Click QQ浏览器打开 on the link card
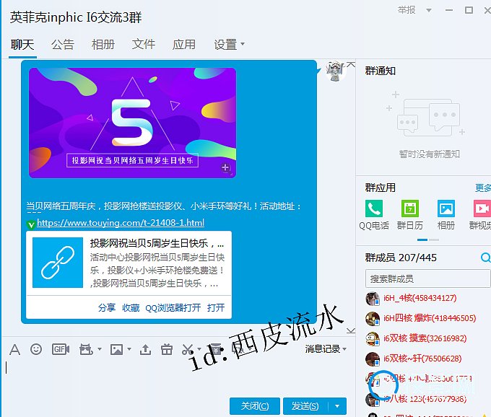This screenshot has width=491, height=417. pos(173,308)
